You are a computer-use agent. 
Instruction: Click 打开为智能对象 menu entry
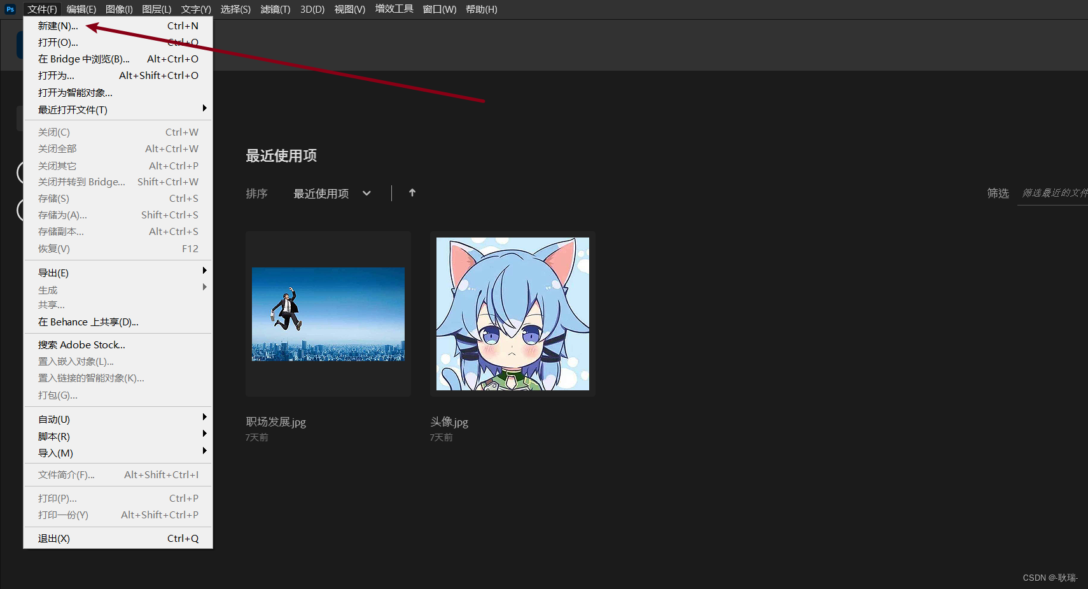(x=74, y=92)
